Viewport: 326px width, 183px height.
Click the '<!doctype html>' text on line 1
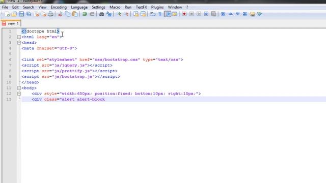click(41, 32)
